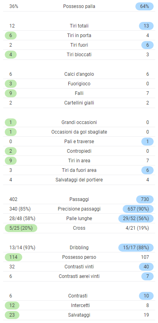Click the green 114 Possesso perso badge

[13, 257]
